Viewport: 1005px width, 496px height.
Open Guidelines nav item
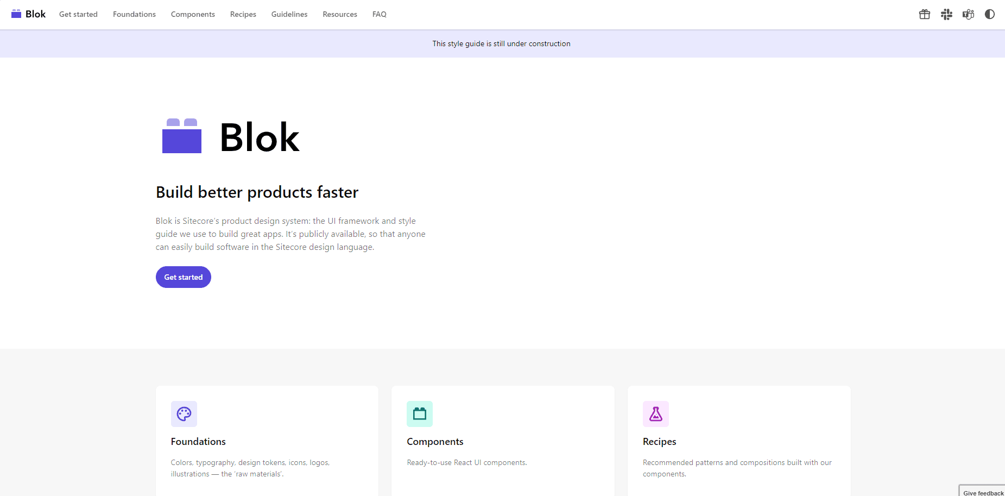click(x=289, y=14)
